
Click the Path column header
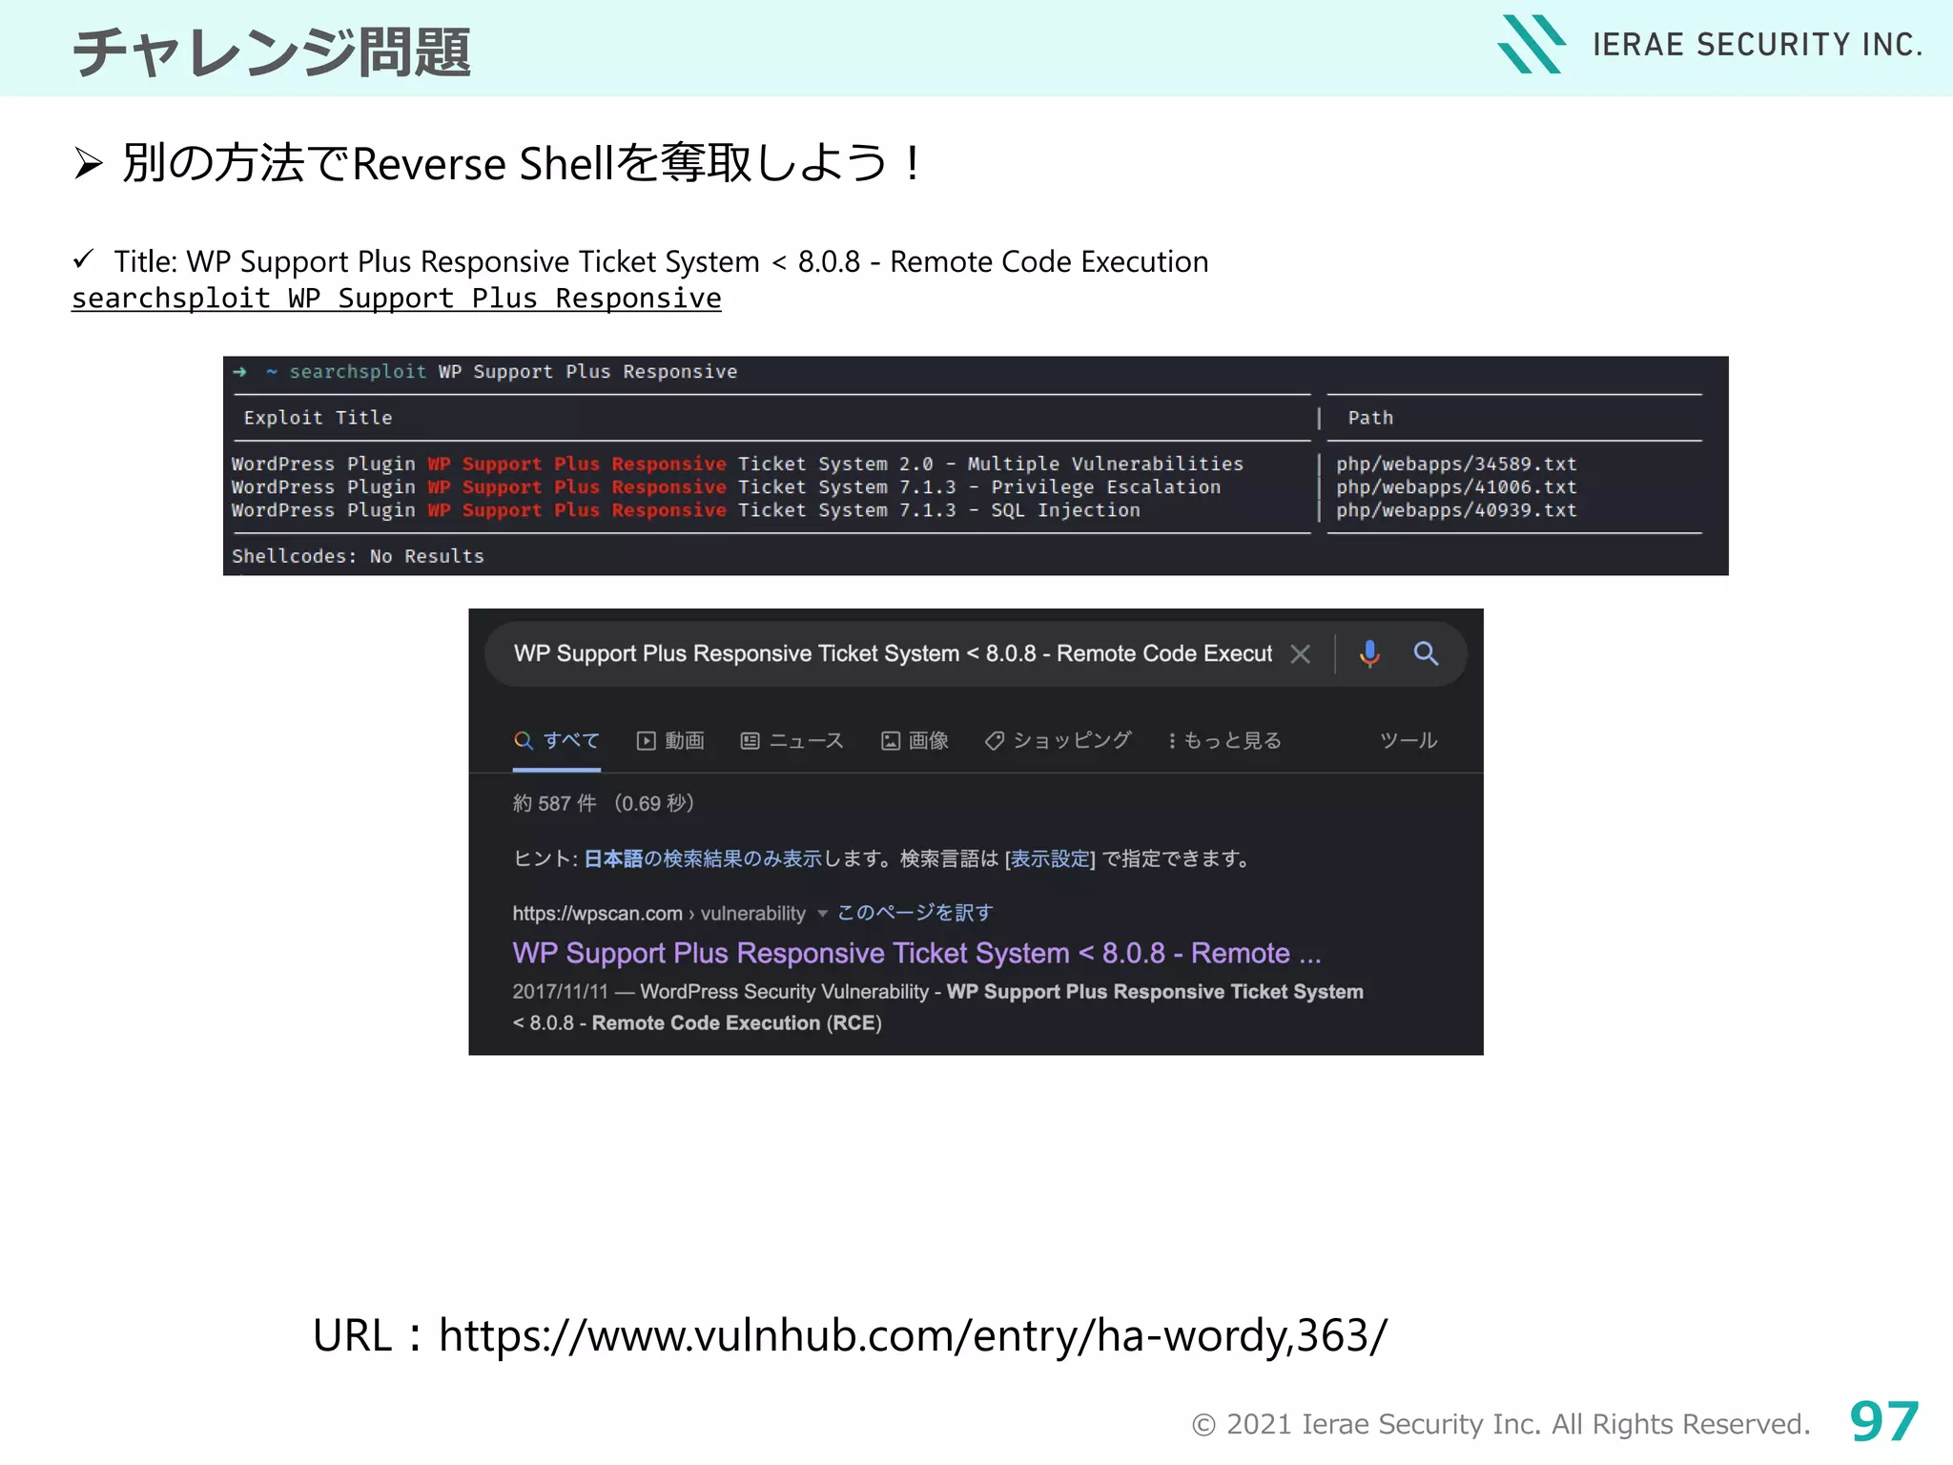point(1370,418)
